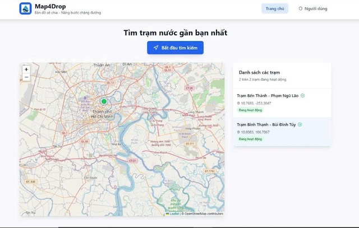Click the Map4Drop logo icon

point(26,9)
